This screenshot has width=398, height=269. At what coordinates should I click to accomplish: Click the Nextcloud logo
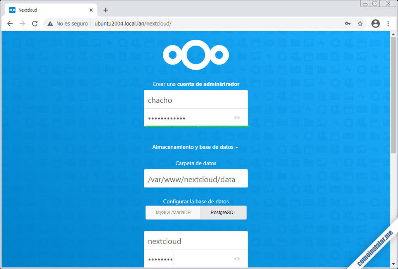point(196,55)
